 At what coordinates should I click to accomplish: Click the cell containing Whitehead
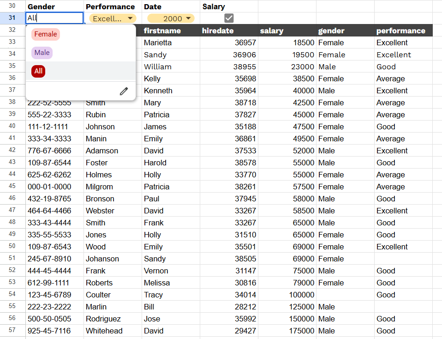point(113,331)
